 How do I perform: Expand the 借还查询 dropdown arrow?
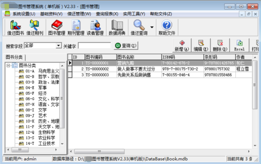point(152,27)
